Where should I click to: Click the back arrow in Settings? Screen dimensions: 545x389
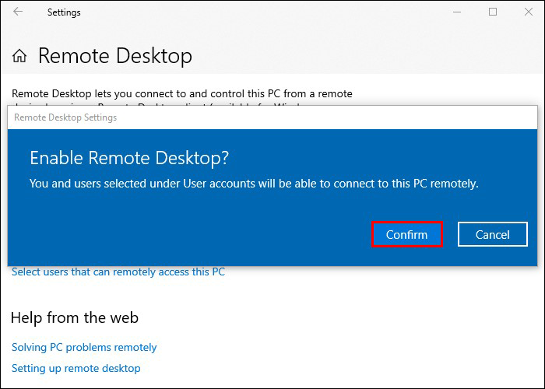tap(18, 12)
